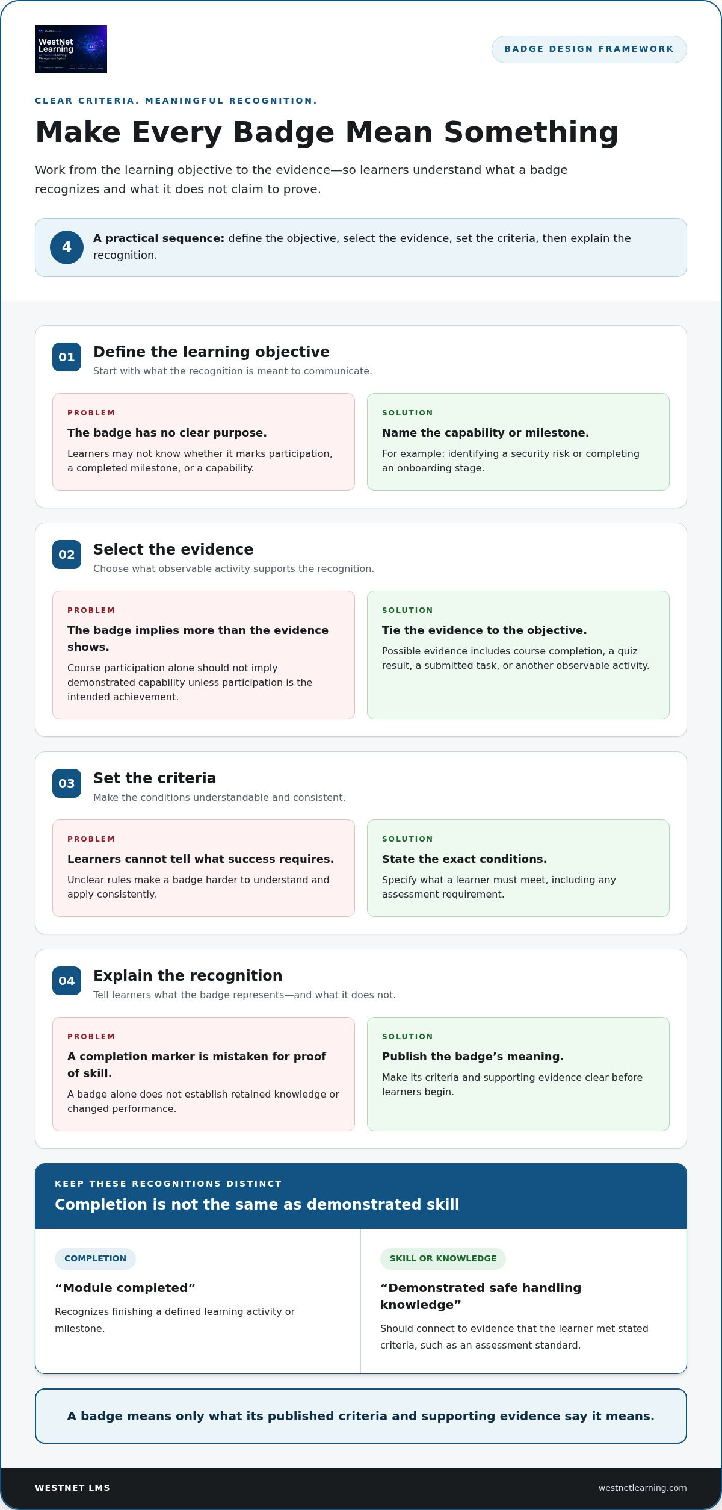
Task: Click the 03 step number icon
Action: tap(67, 783)
